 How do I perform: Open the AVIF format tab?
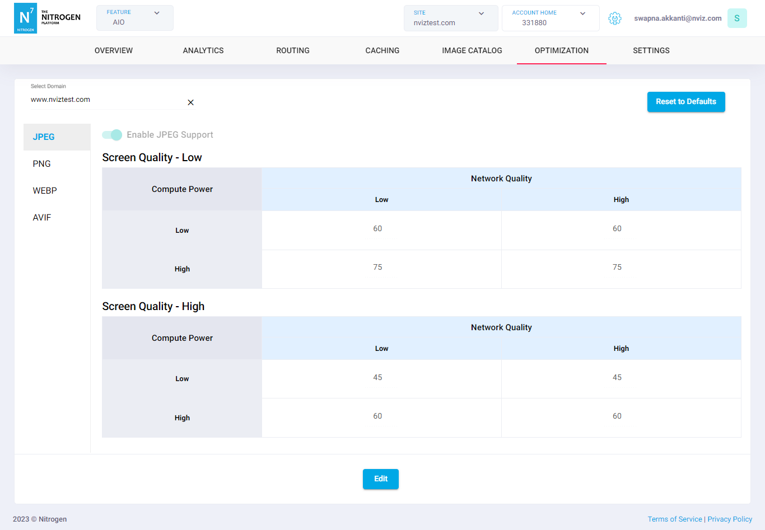pyautogui.click(x=41, y=217)
